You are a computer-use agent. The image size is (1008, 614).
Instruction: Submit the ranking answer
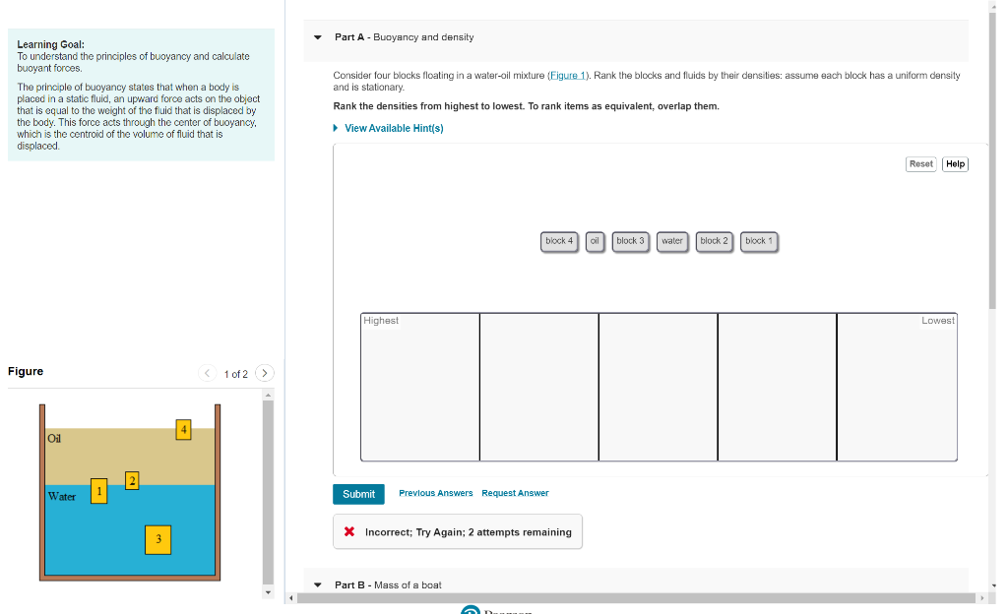pos(358,494)
